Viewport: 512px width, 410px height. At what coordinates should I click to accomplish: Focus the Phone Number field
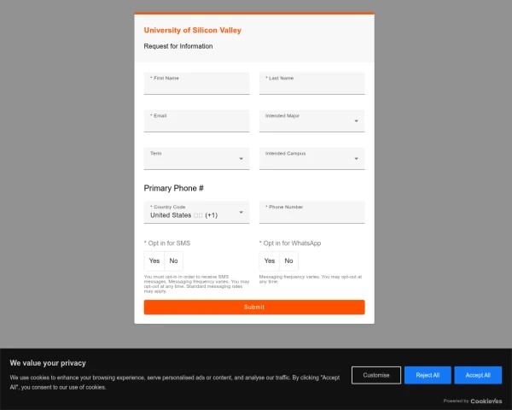pos(311,214)
